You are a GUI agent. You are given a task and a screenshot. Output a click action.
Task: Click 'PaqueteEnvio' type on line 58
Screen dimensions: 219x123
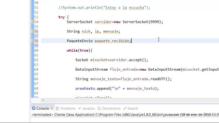(80, 41)
